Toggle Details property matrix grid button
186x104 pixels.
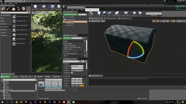[83, 62]
